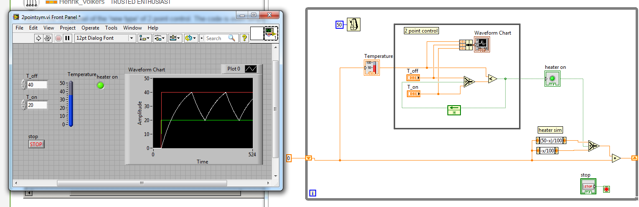Image resolution: width=639 pixels, height=207 pixels.
Task: Click the search magnifier icon
Action: coord(232,38)
